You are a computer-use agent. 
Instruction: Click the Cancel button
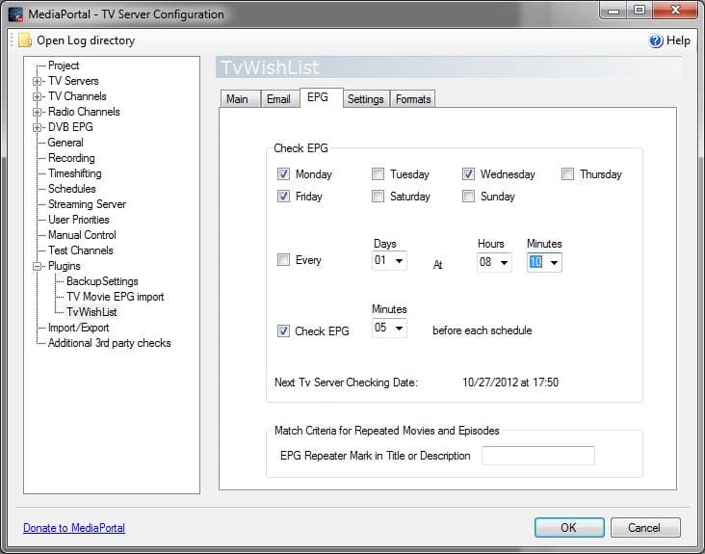coord(645,527)
